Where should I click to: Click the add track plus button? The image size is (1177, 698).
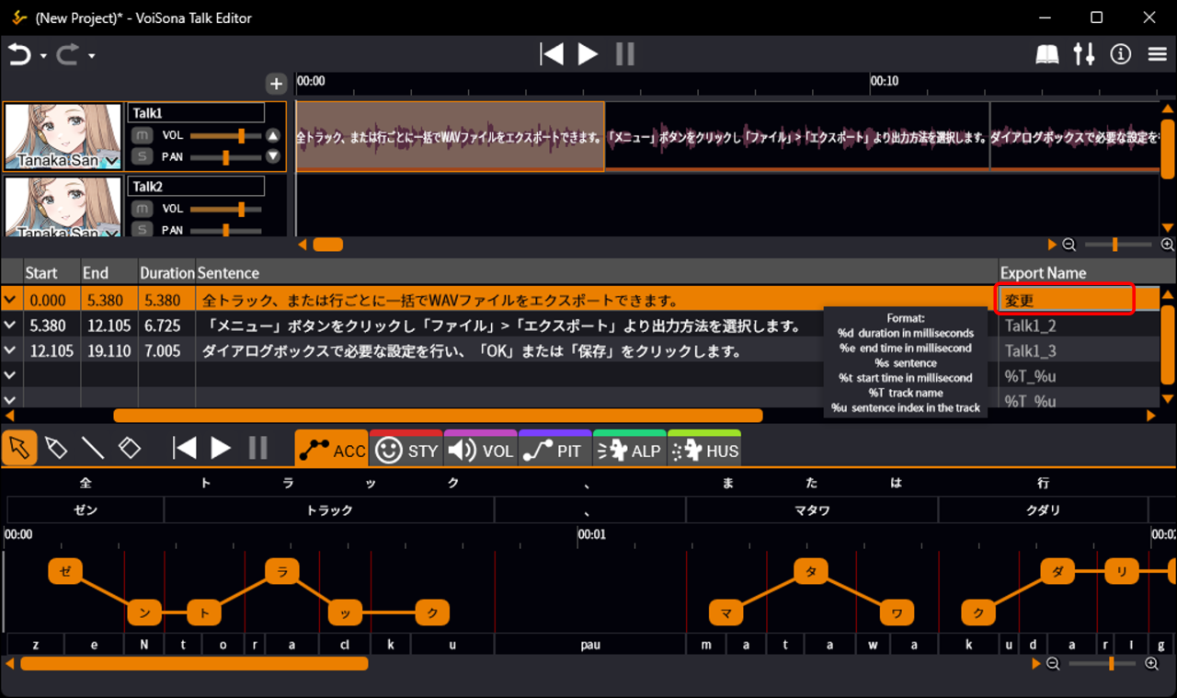pyautogui.click(x=276, y=84)
